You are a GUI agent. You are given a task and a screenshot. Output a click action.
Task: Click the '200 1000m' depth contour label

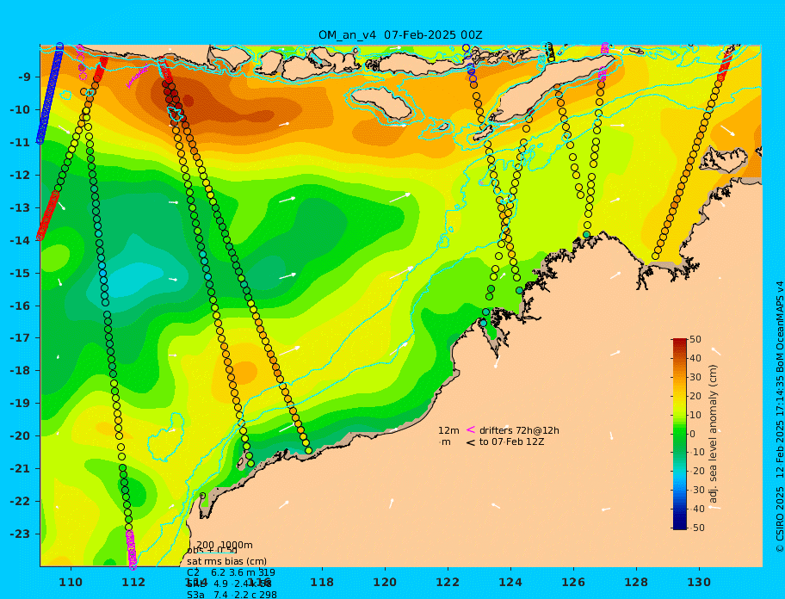tap(225, 545)
